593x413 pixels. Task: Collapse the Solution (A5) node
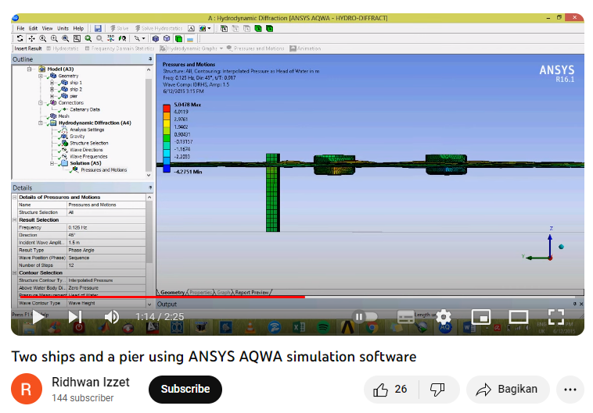tap(52, 163)
